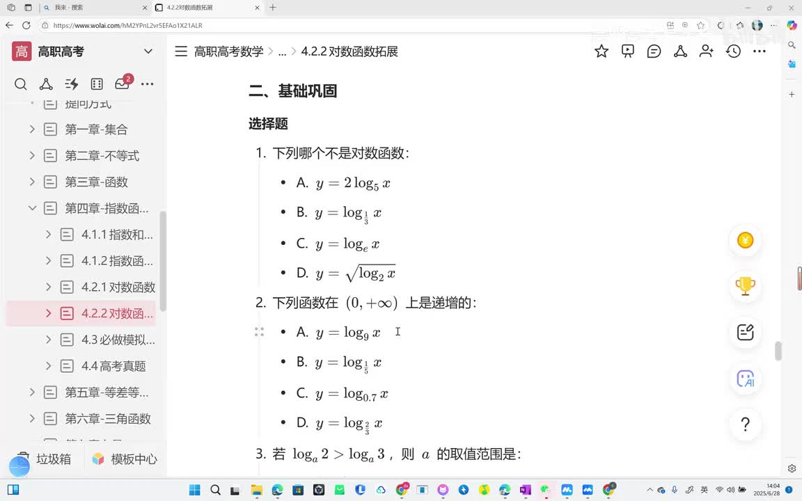Click the breadcrumb ellipsis to expand path
Viewport: 802px width, 501px height.
point(283,51)
